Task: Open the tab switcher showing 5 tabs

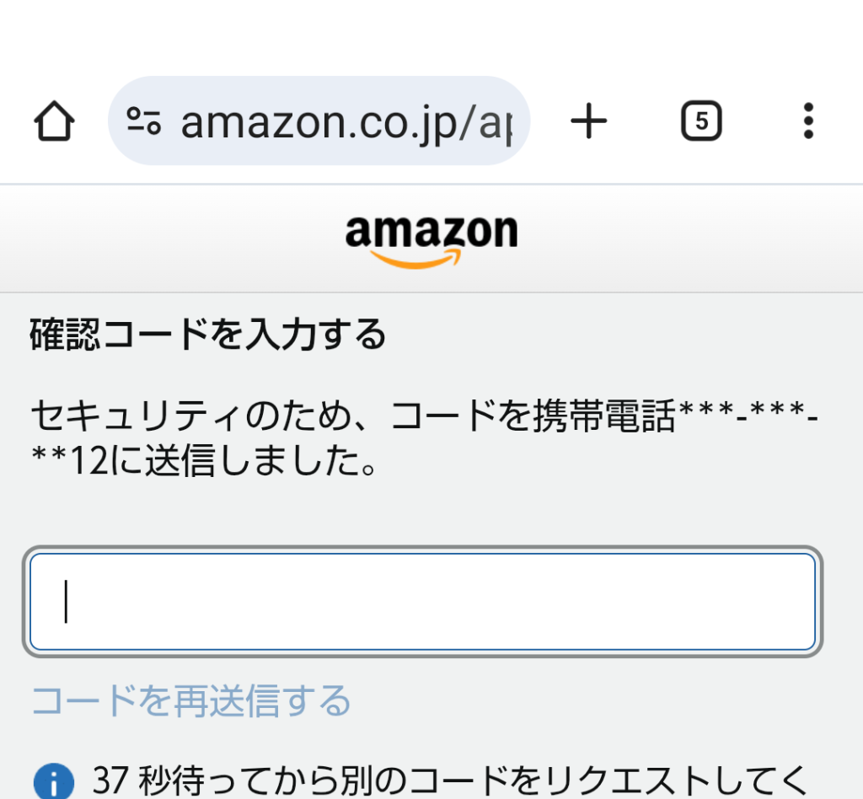Action: (701, 120)
